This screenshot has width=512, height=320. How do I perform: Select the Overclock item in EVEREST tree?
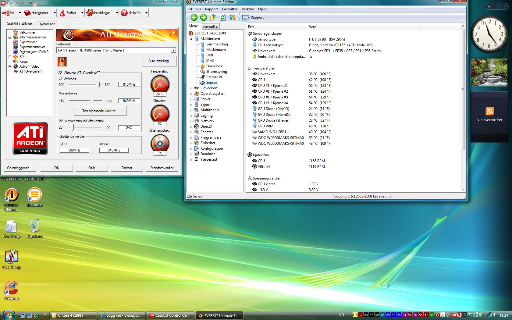pos(214,66)
